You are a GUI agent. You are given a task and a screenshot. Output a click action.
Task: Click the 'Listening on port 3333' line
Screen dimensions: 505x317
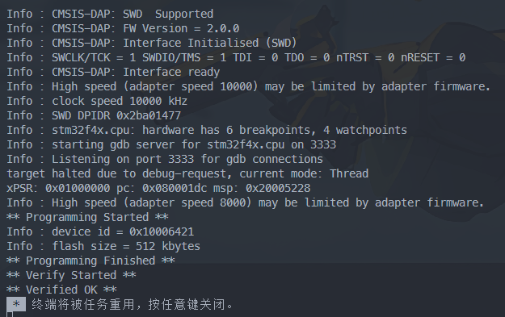(x=165, y=159)
